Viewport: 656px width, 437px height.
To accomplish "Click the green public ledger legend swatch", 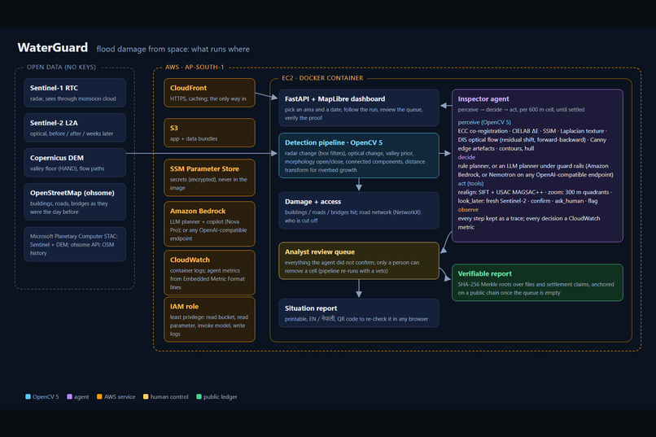I will [x=199, y=397].
